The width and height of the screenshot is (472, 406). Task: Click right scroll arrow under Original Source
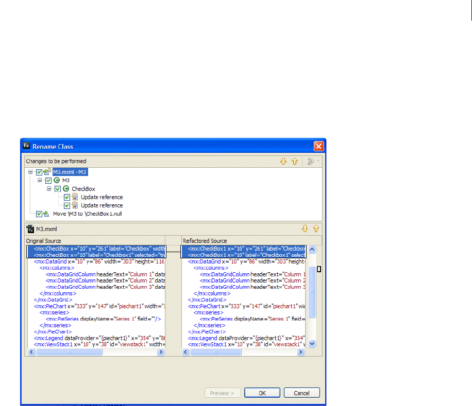point(161,352)
